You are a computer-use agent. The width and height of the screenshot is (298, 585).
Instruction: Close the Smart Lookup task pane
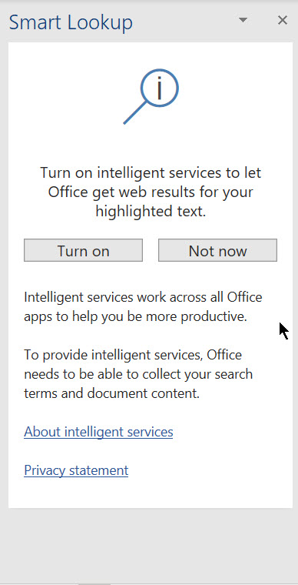(283, 20)
